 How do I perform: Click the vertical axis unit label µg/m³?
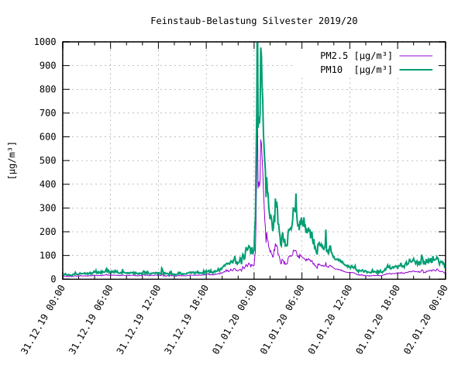click(12, 160)
